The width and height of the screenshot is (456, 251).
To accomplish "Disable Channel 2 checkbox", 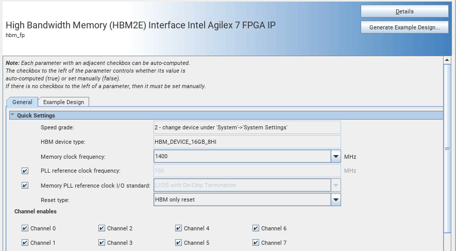I will (102, 228).
